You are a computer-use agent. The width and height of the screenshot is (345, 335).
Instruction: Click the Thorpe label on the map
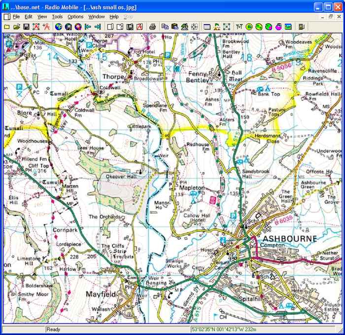point(113,76)
